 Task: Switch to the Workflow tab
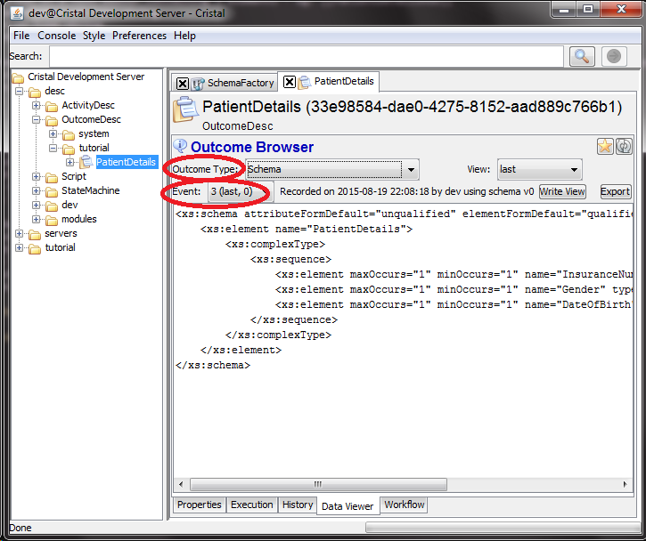click(x=404, y=505)
